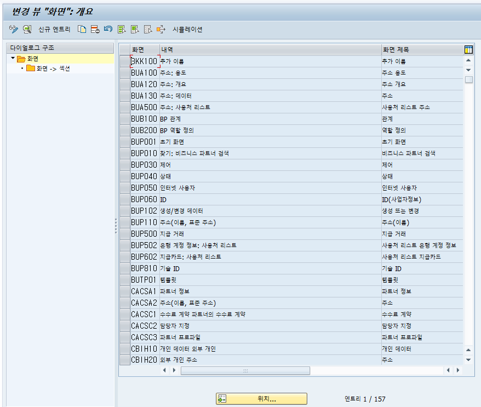Screen dimensions: 481x407
Task: Click the left horizontal scroll-left arrow
Action: (164, 370)
